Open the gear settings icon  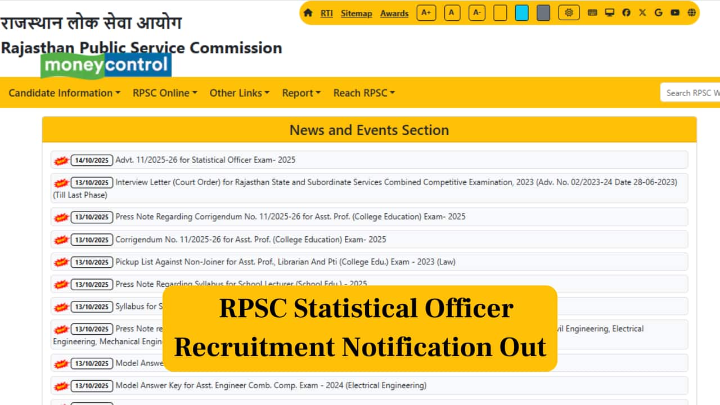coord(569,13)
